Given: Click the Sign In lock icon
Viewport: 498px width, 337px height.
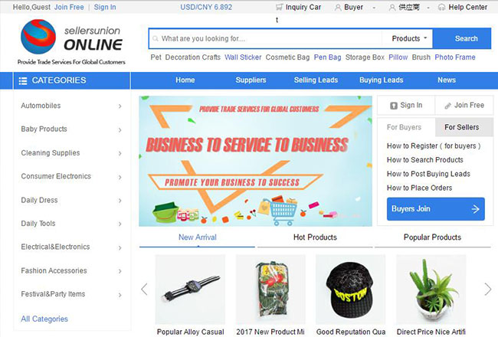Looking at the screenshot, I should 394,106.
